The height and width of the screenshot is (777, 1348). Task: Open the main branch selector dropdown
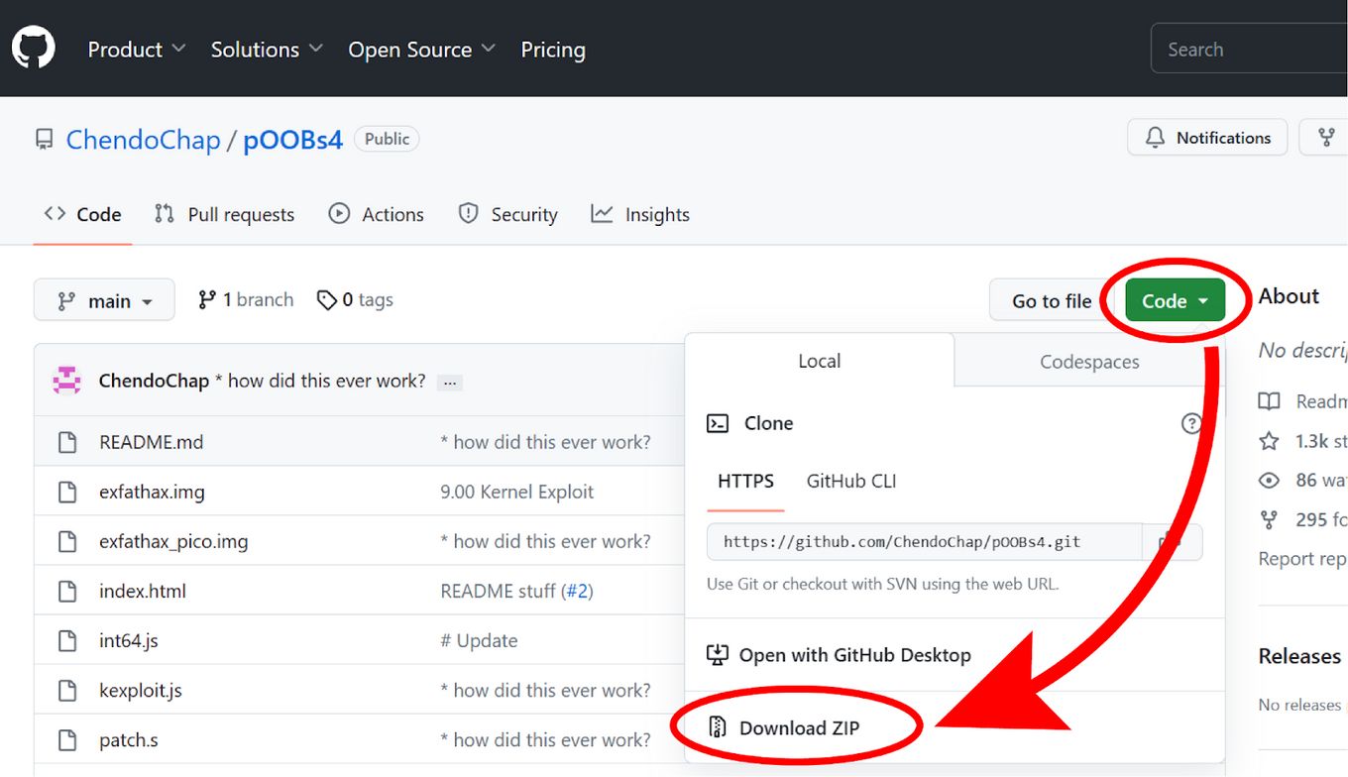(104, 300)
